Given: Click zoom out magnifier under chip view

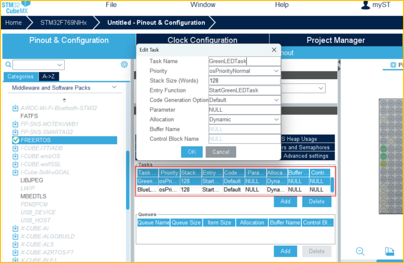Looking at the screenshot, I should pyautogui.click(x=360, y=251).
